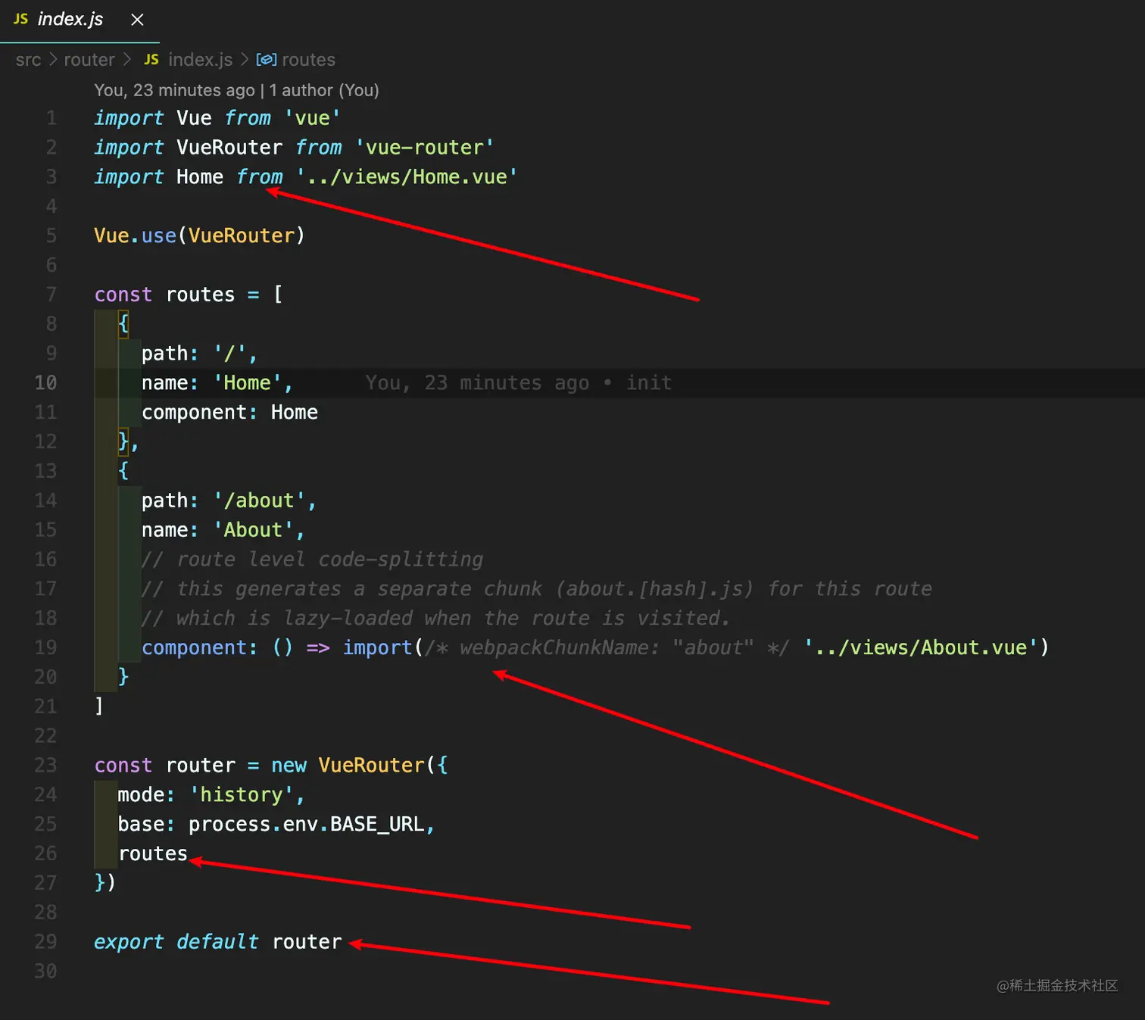Click the index.js breadcrumb item

coord(200,60)
